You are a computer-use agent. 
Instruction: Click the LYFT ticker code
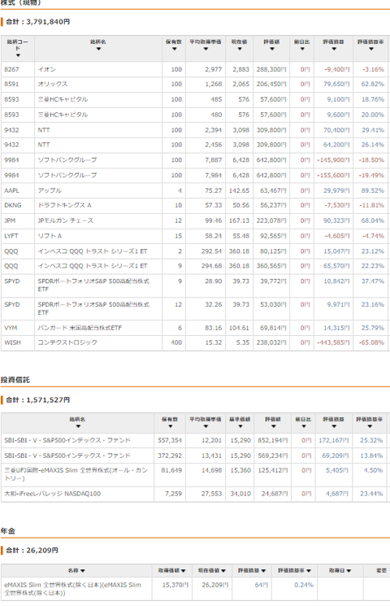tap(11, 236)
